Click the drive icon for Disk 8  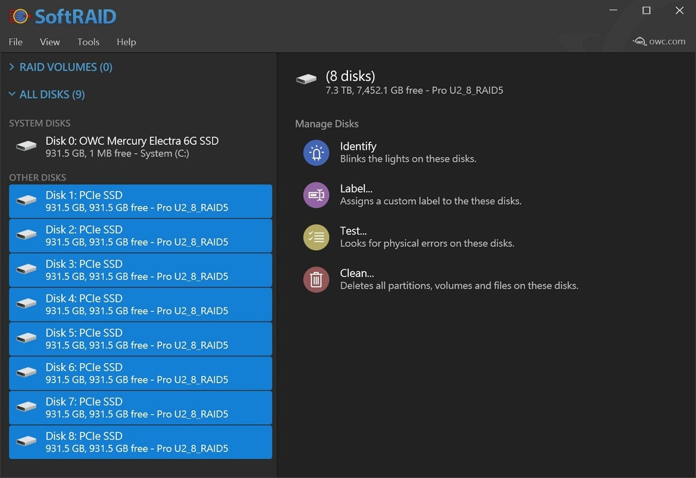pos(27,441)
